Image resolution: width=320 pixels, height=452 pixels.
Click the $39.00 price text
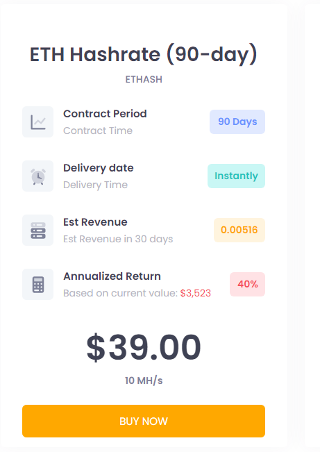point(144,347)
